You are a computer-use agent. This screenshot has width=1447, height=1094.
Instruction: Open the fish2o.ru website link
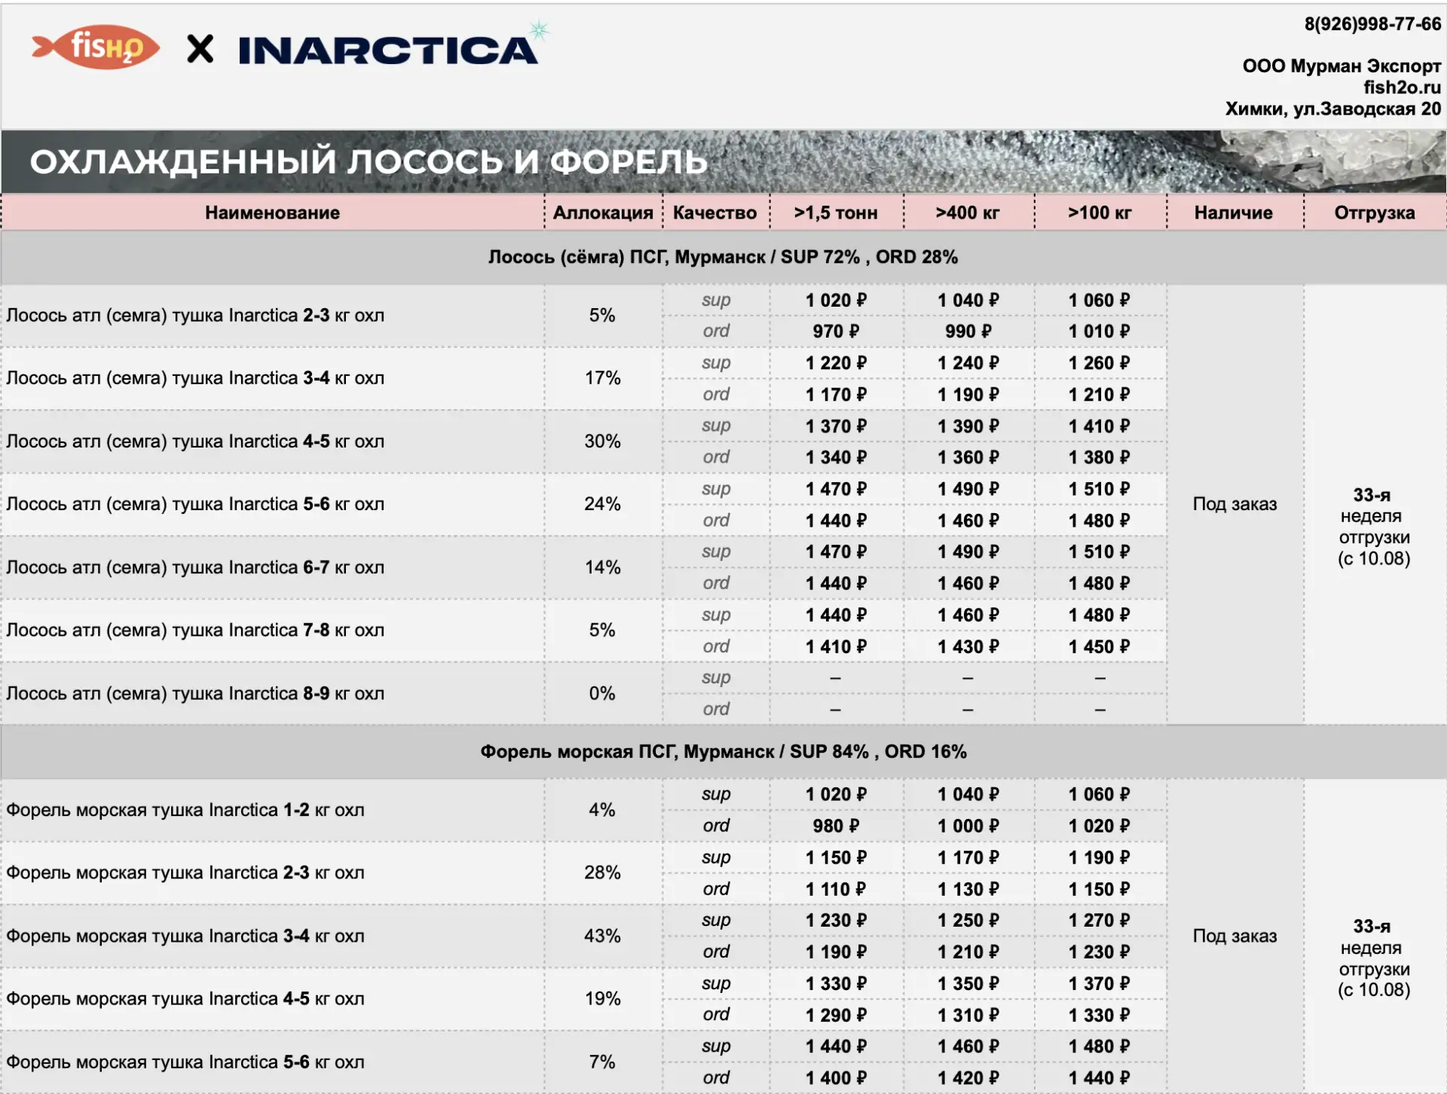[x=1402, y=87]
